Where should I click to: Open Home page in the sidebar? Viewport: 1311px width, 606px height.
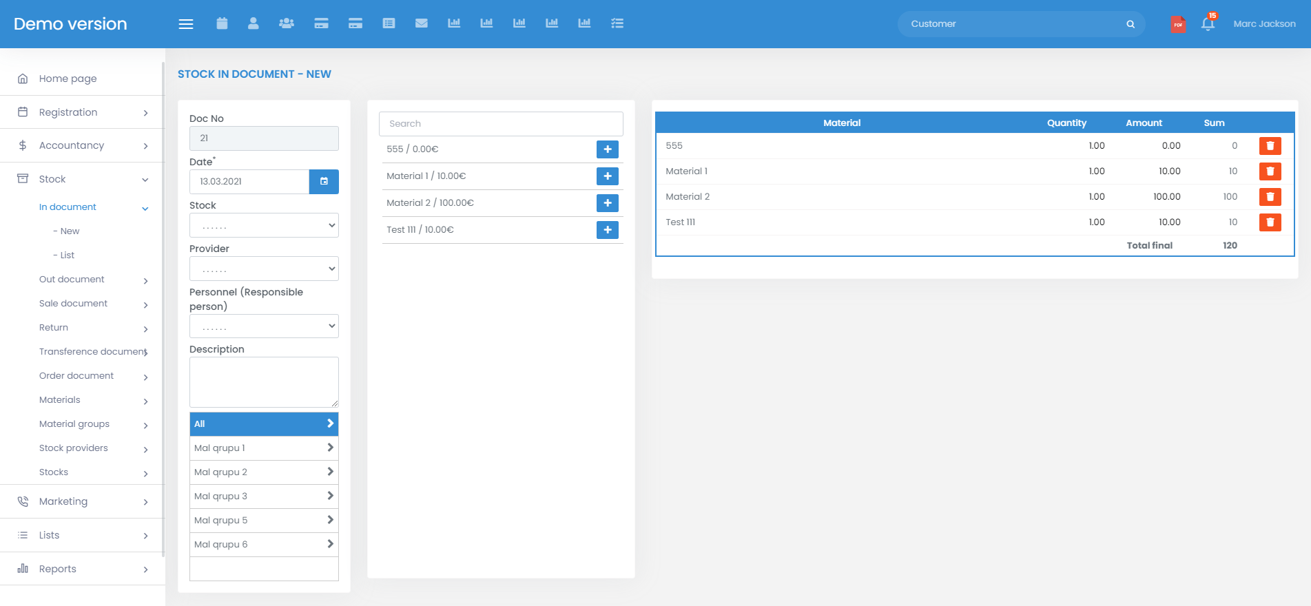[68, 79]
